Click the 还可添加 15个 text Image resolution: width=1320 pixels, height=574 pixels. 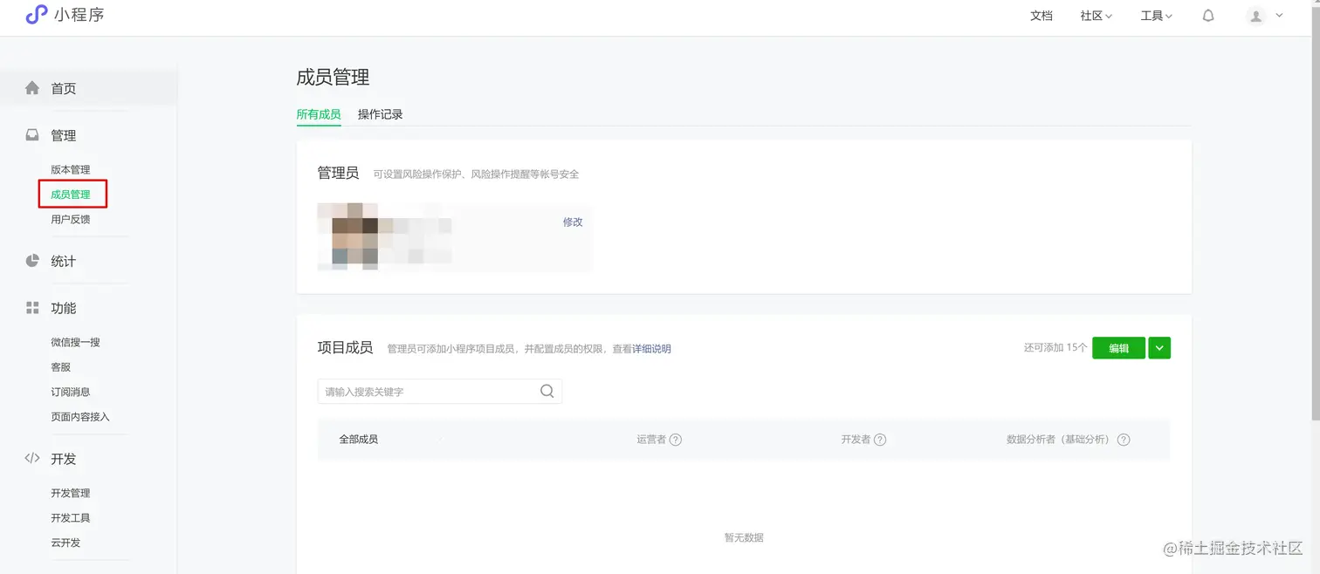pos(1055,347)
